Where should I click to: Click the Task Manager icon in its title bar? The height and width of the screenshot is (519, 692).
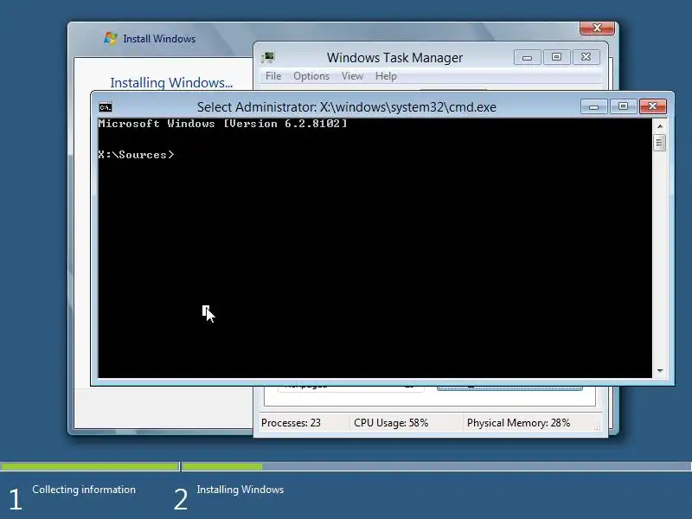267,57
